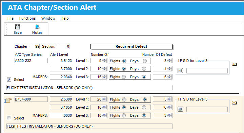Click the Save floppy disk icon

[18, 27]
